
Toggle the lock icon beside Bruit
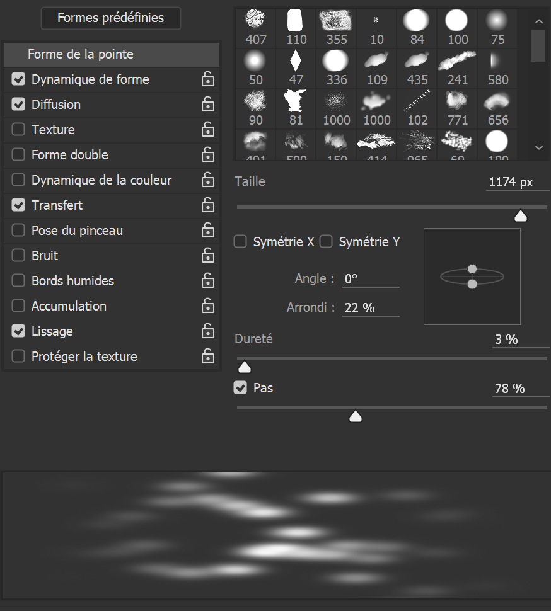[x=207, y=256]
